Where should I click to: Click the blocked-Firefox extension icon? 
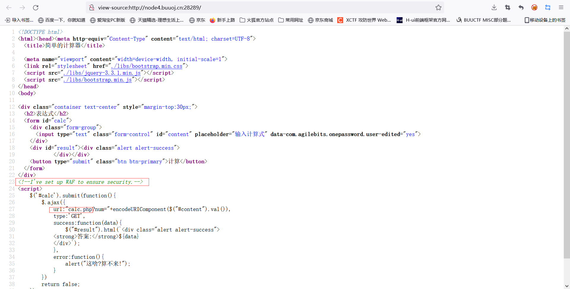[534, 8]
